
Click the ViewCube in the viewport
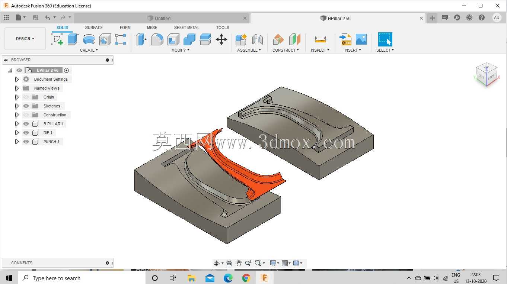pyautogui.click(x=486, y=75)
